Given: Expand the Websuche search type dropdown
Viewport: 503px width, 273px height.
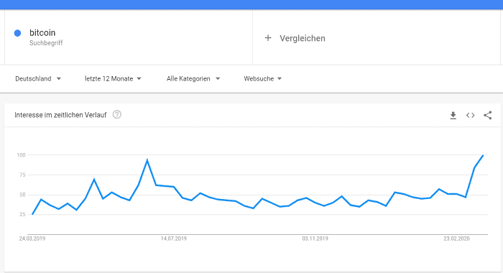Looking at the screenshot, I should click(263, 78).
